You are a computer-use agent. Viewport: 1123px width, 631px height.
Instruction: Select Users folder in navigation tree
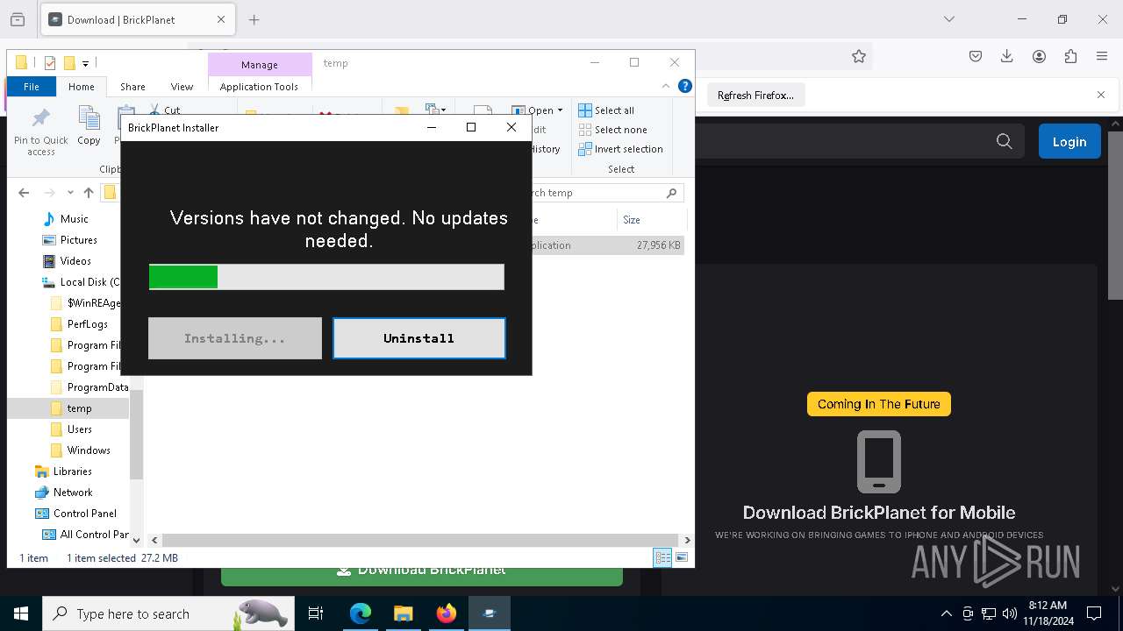pos(79,429)
